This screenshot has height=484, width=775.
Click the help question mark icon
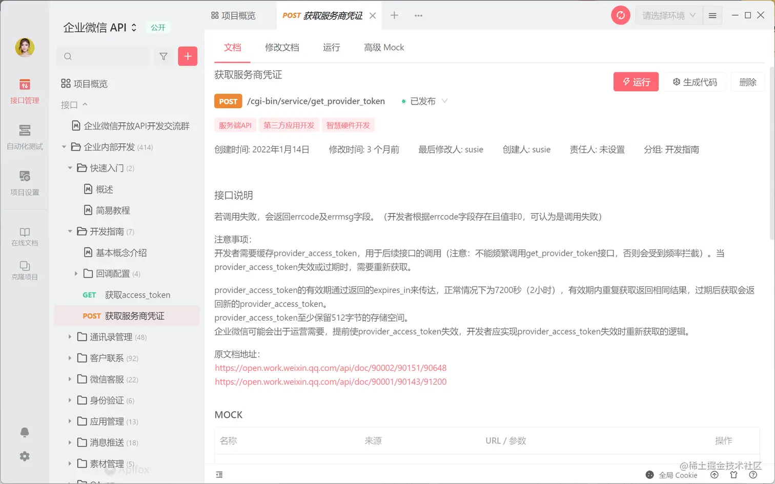tap(753, 475)
